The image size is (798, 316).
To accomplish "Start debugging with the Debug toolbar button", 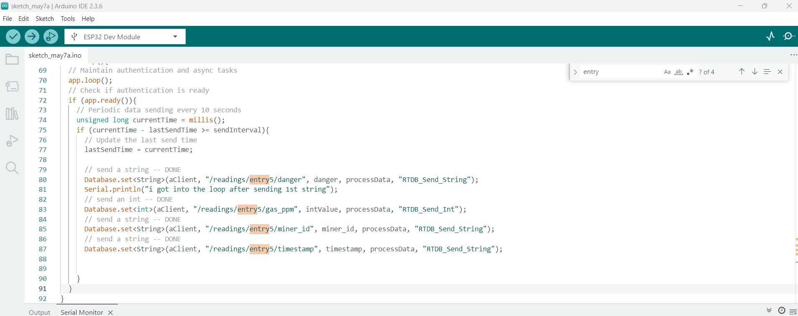I will (51, 37).
